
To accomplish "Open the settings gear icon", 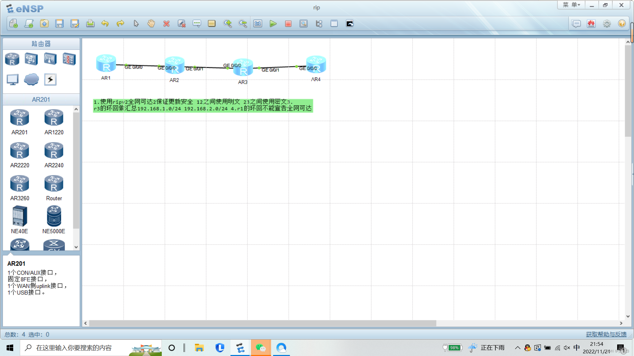I will click(x=607, y=24).
